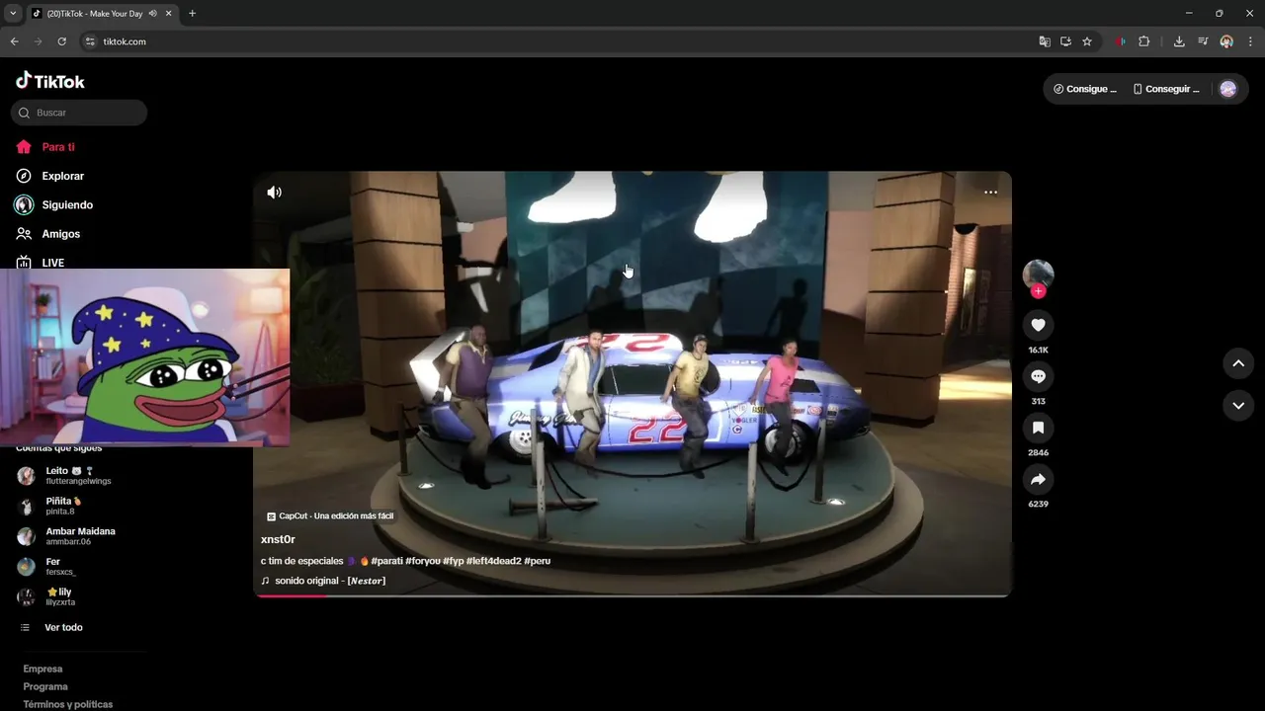Click the Consigue... button in the top bar
Image resolution: width=1265 pixels, height=711 pixels.
pos(1085,89)
